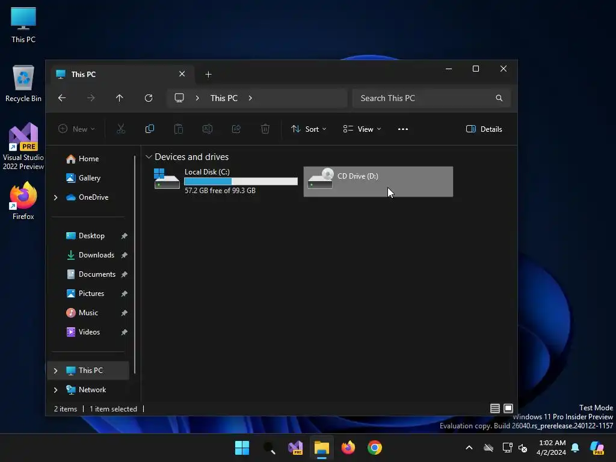Open Pictures folder in sidebar
The height and width of the screenshot is (462, 616).
(x=91, y=294)
